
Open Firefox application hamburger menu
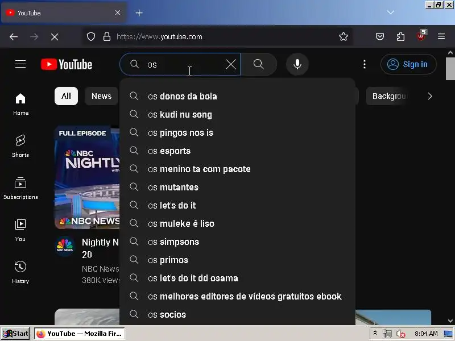(x=441, y=36)
